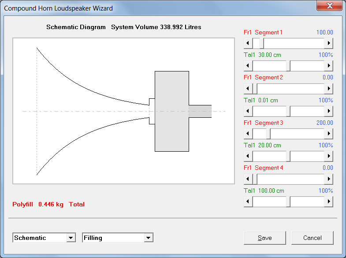Click the Tal1 100.00 cm label
The image size is (346, 258).
[264, 191]
